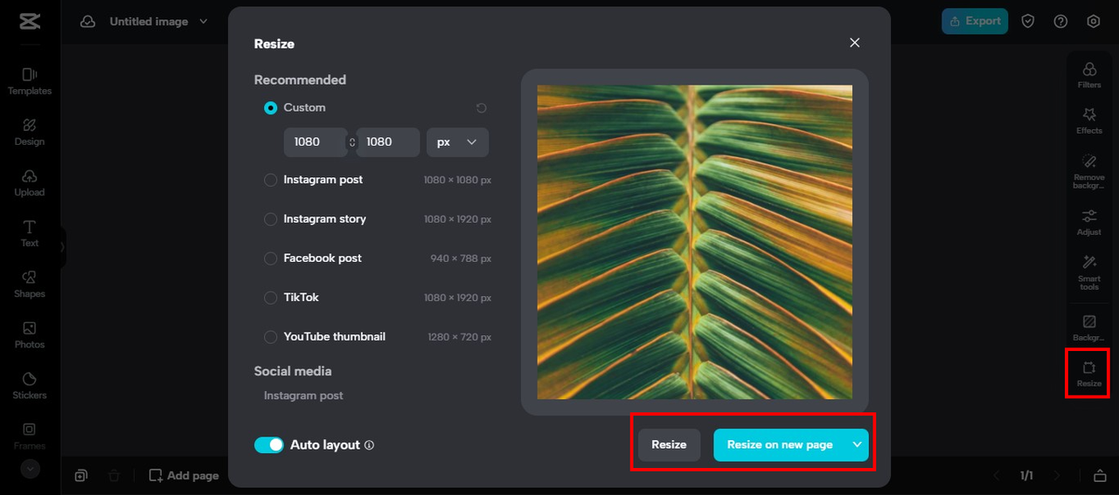1119x495 pixels.
Task: Click the cloud save status icon
Action: [x=87, y=21]
